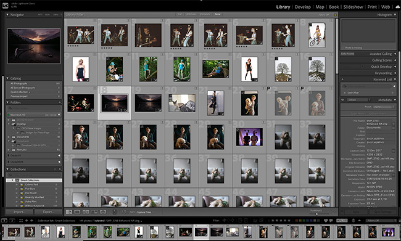Open the Filters Off dropdown in filmstrip
Viewport: 401px width, 241px height.
point(381,220)
